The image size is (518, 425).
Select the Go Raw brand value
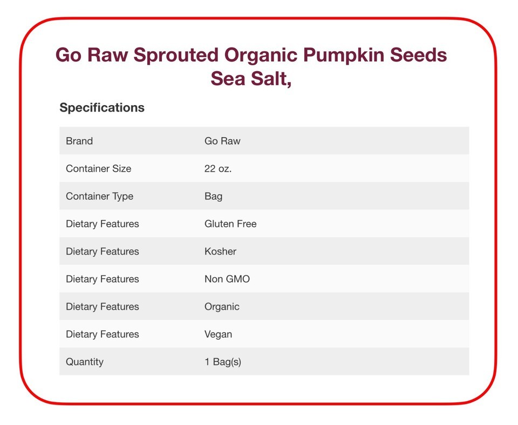click(x=222, y=141)
